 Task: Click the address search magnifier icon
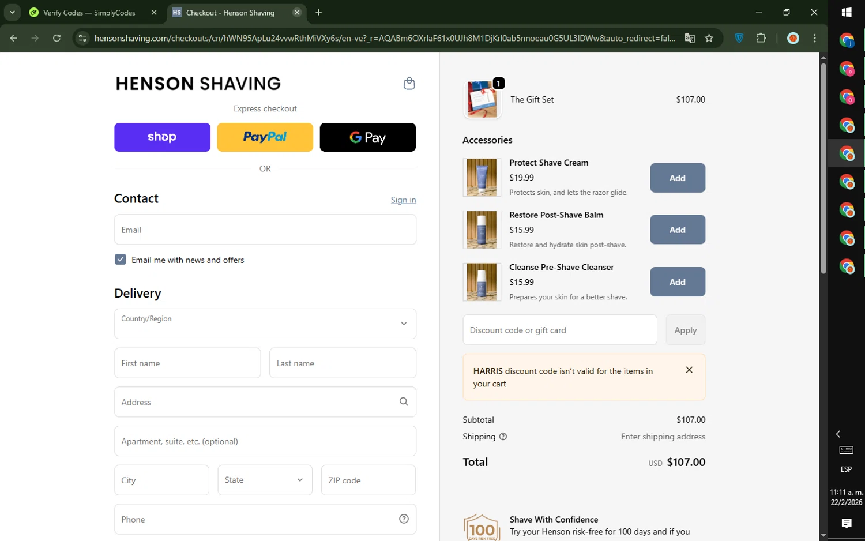coord(404,402)
